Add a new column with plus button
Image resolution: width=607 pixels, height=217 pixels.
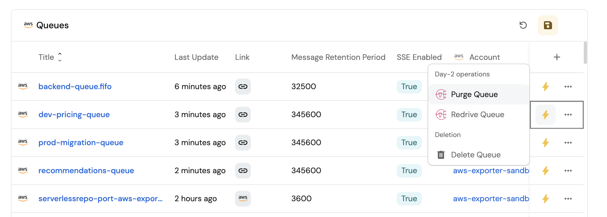pyautogui.click(x=557, y=57)
